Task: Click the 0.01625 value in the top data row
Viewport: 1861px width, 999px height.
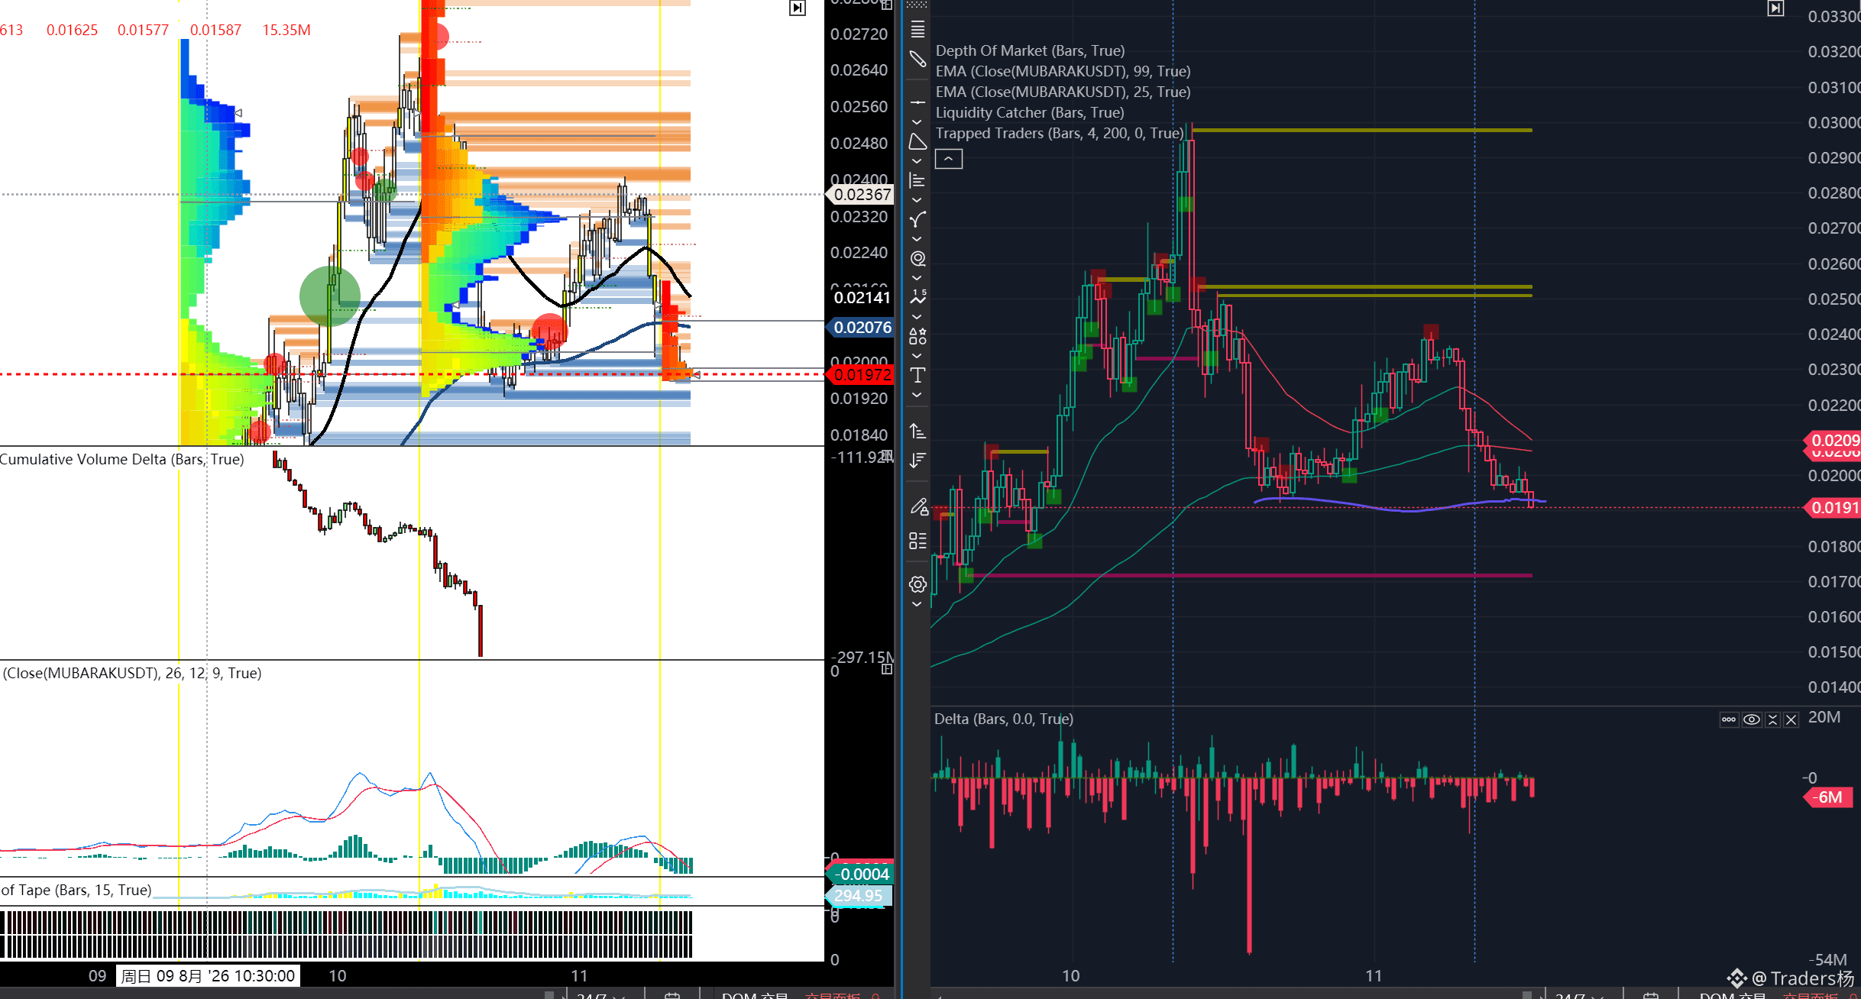Action: coord(72,30)
